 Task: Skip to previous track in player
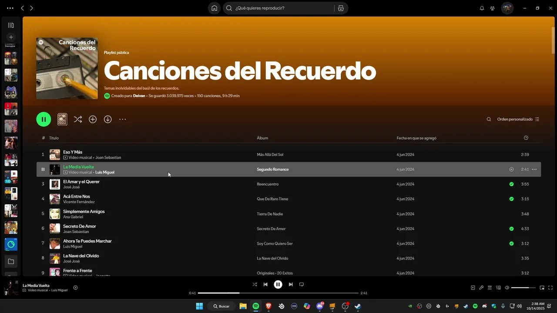[265, 284]
